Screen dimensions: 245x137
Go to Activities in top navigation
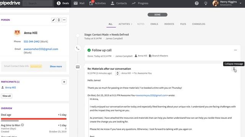pos(98,3)
